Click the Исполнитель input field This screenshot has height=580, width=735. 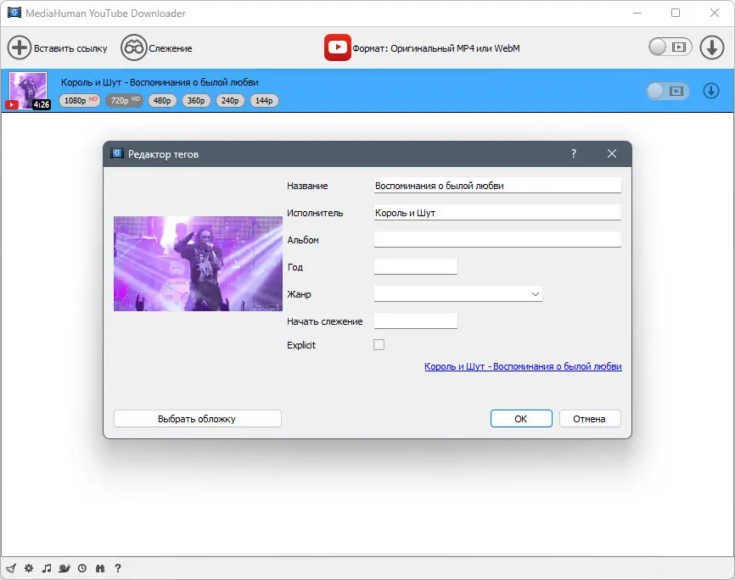click(497, 213)
